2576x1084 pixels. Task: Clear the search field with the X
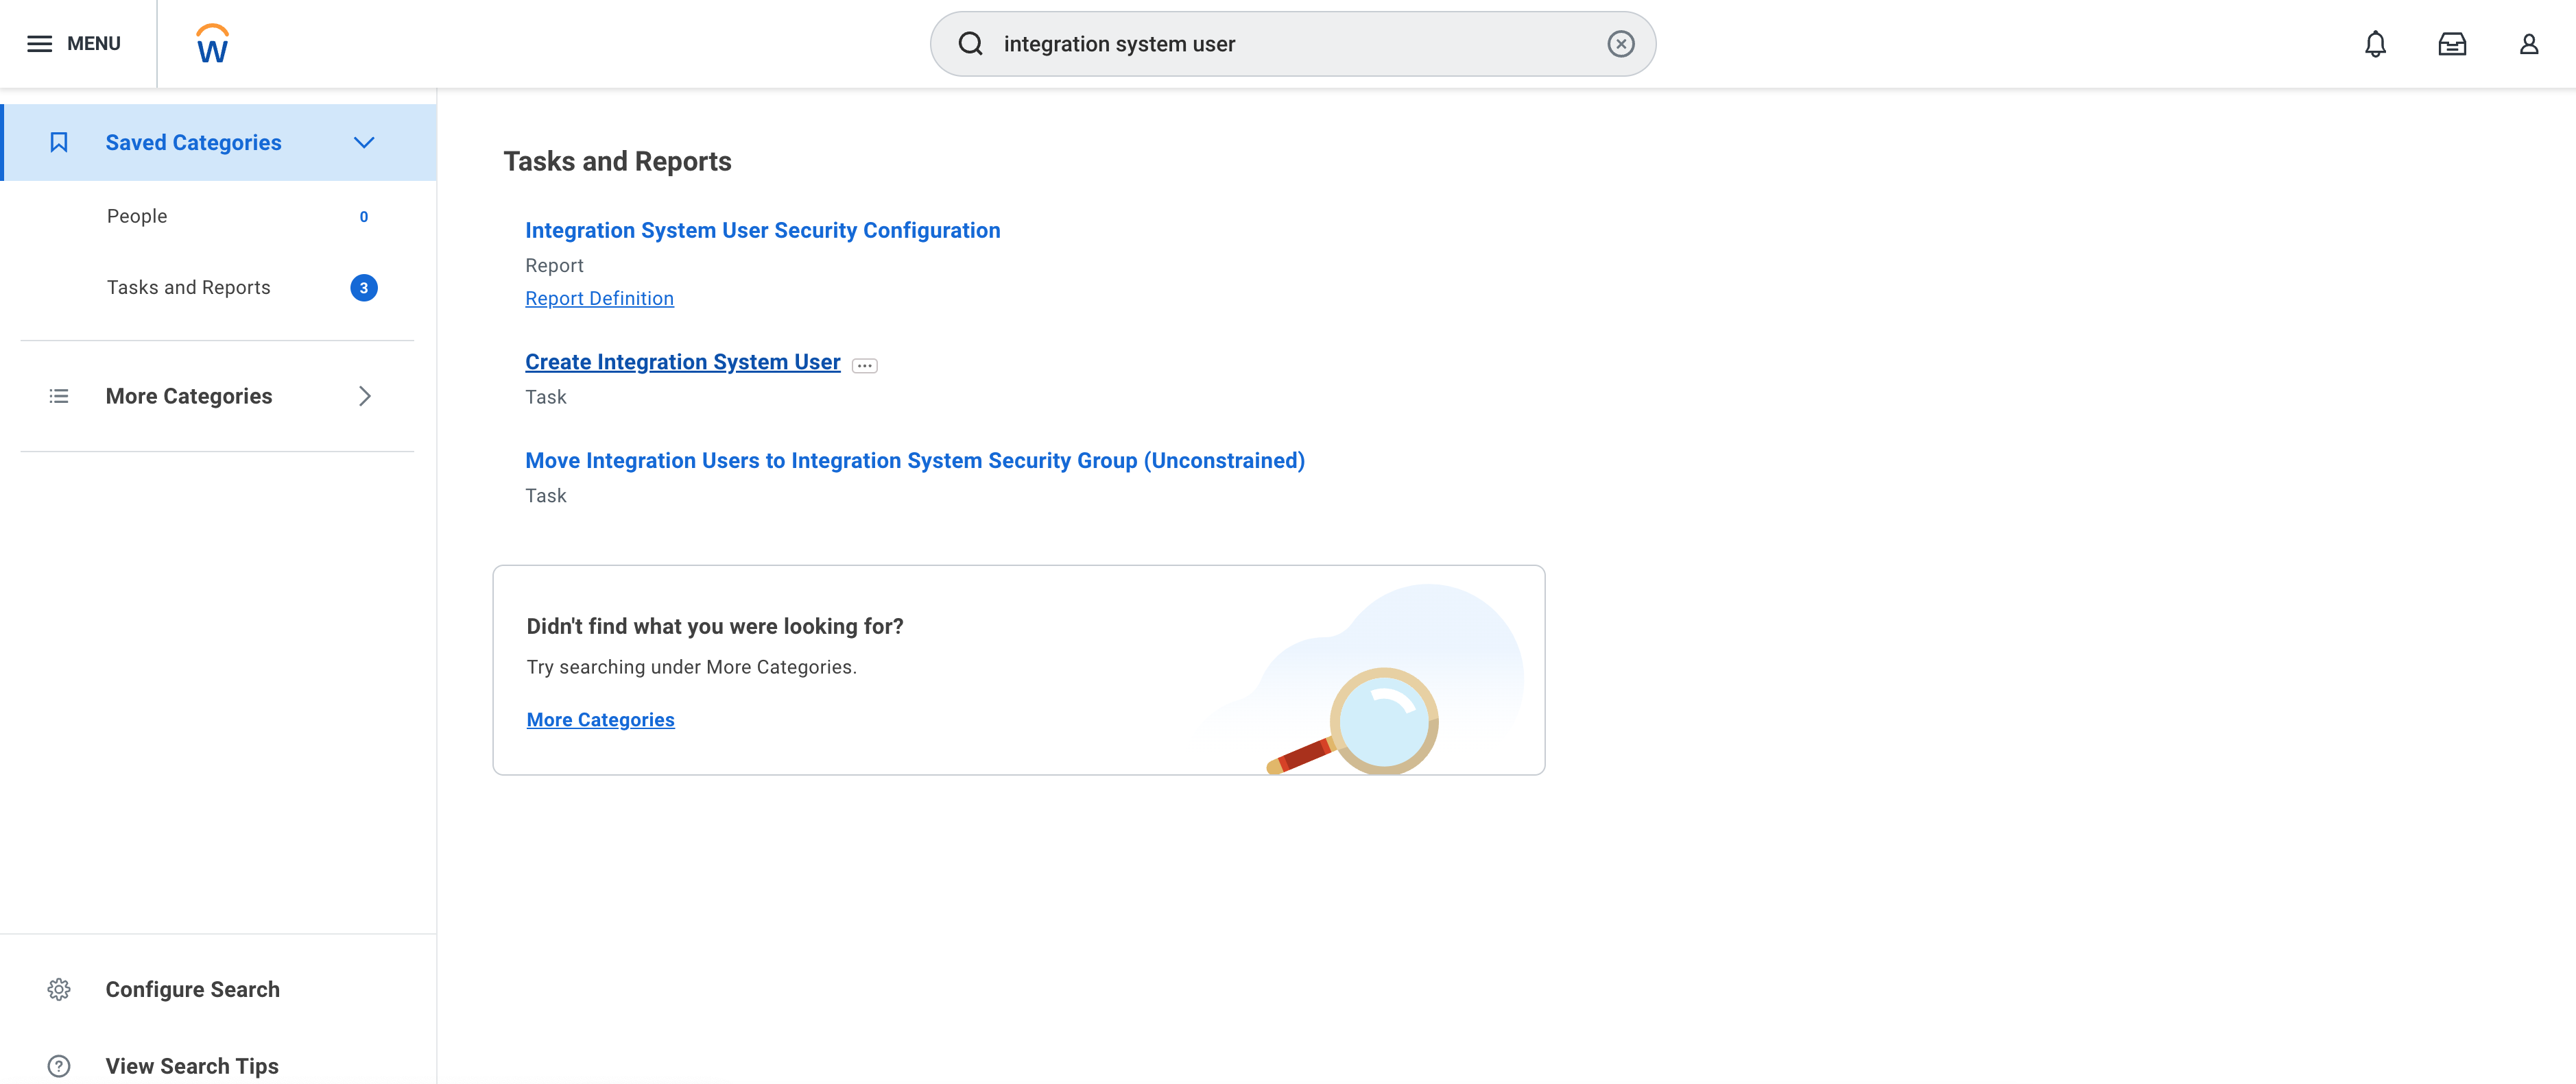(x=1620, y=43)
